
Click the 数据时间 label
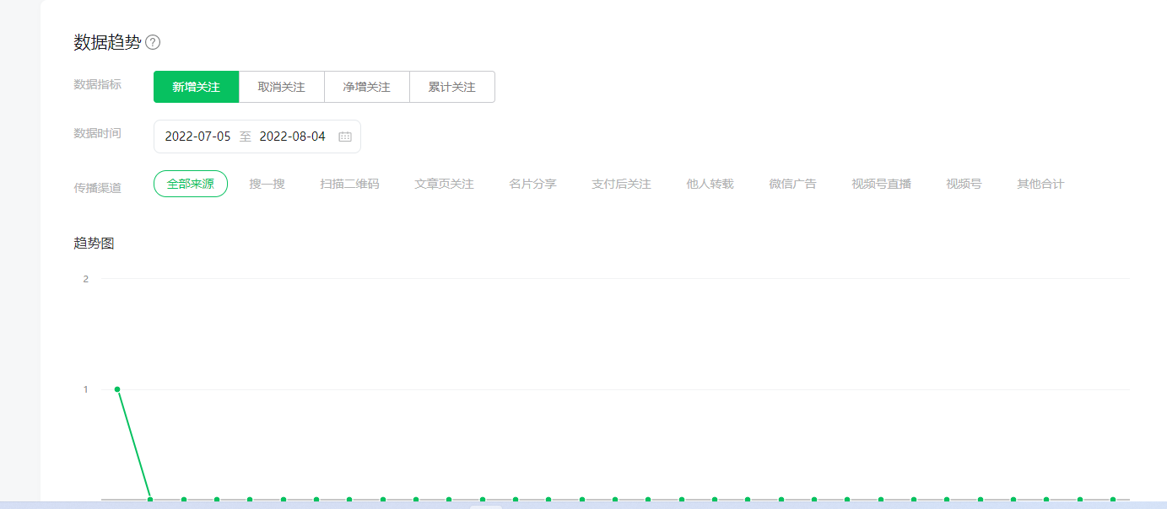click(97, 133)
